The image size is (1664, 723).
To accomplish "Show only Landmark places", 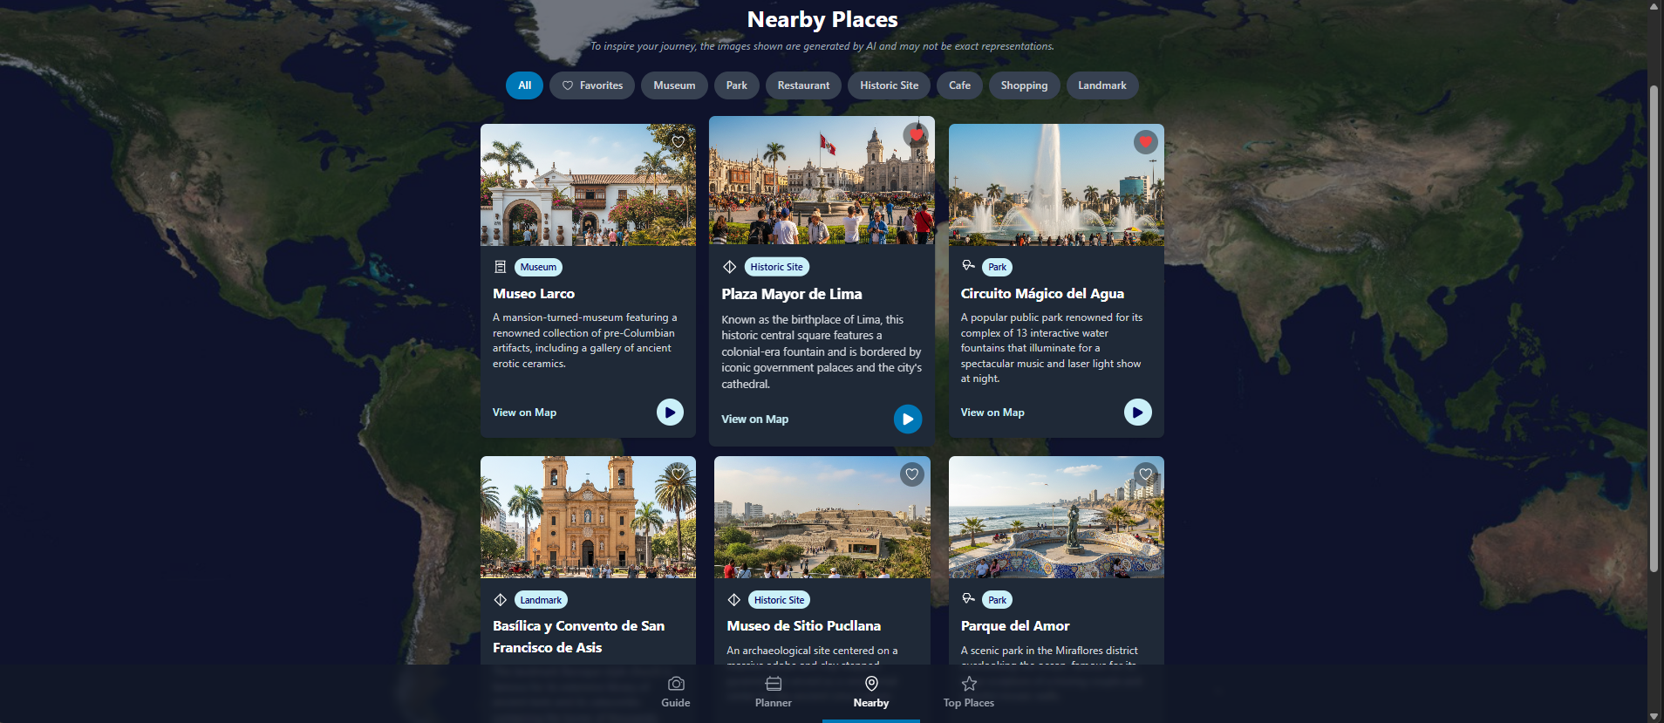I will (1102, 85).
